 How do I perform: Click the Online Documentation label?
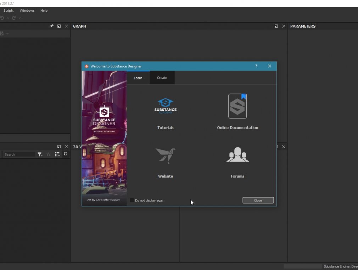pyautogui.click(x=237, y=128)
